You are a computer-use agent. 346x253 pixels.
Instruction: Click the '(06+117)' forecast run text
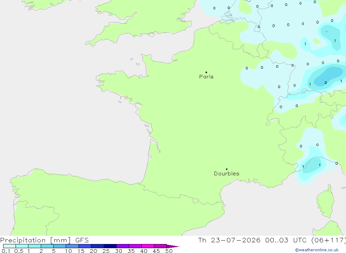pos(328,240)
